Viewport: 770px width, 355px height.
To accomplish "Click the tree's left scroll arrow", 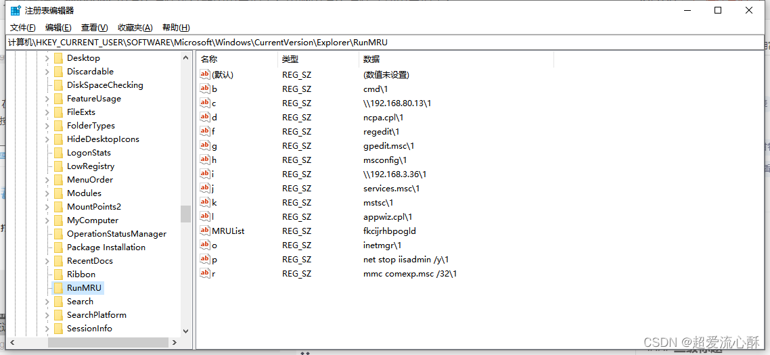I will point(12,342).
